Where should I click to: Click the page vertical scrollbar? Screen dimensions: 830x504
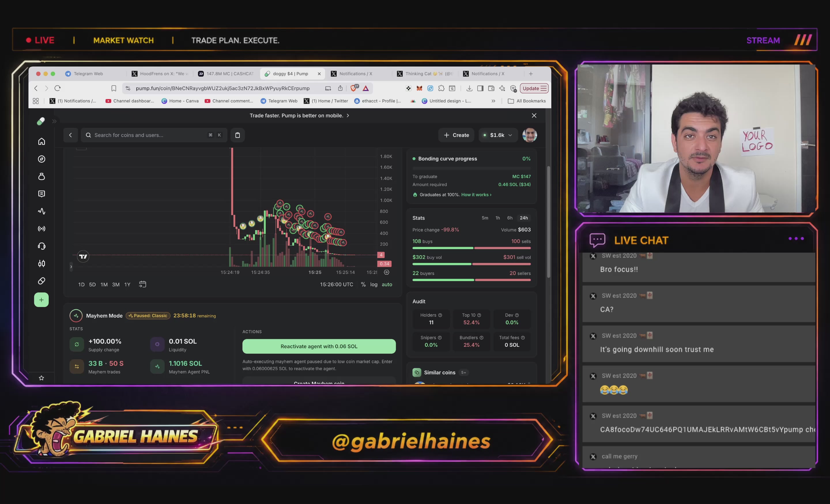tap(548, 222)
